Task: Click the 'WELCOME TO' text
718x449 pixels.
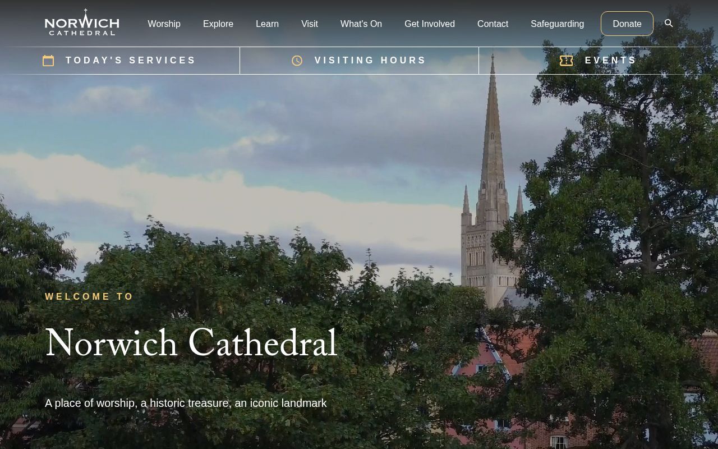Action: tap(90, 297)
